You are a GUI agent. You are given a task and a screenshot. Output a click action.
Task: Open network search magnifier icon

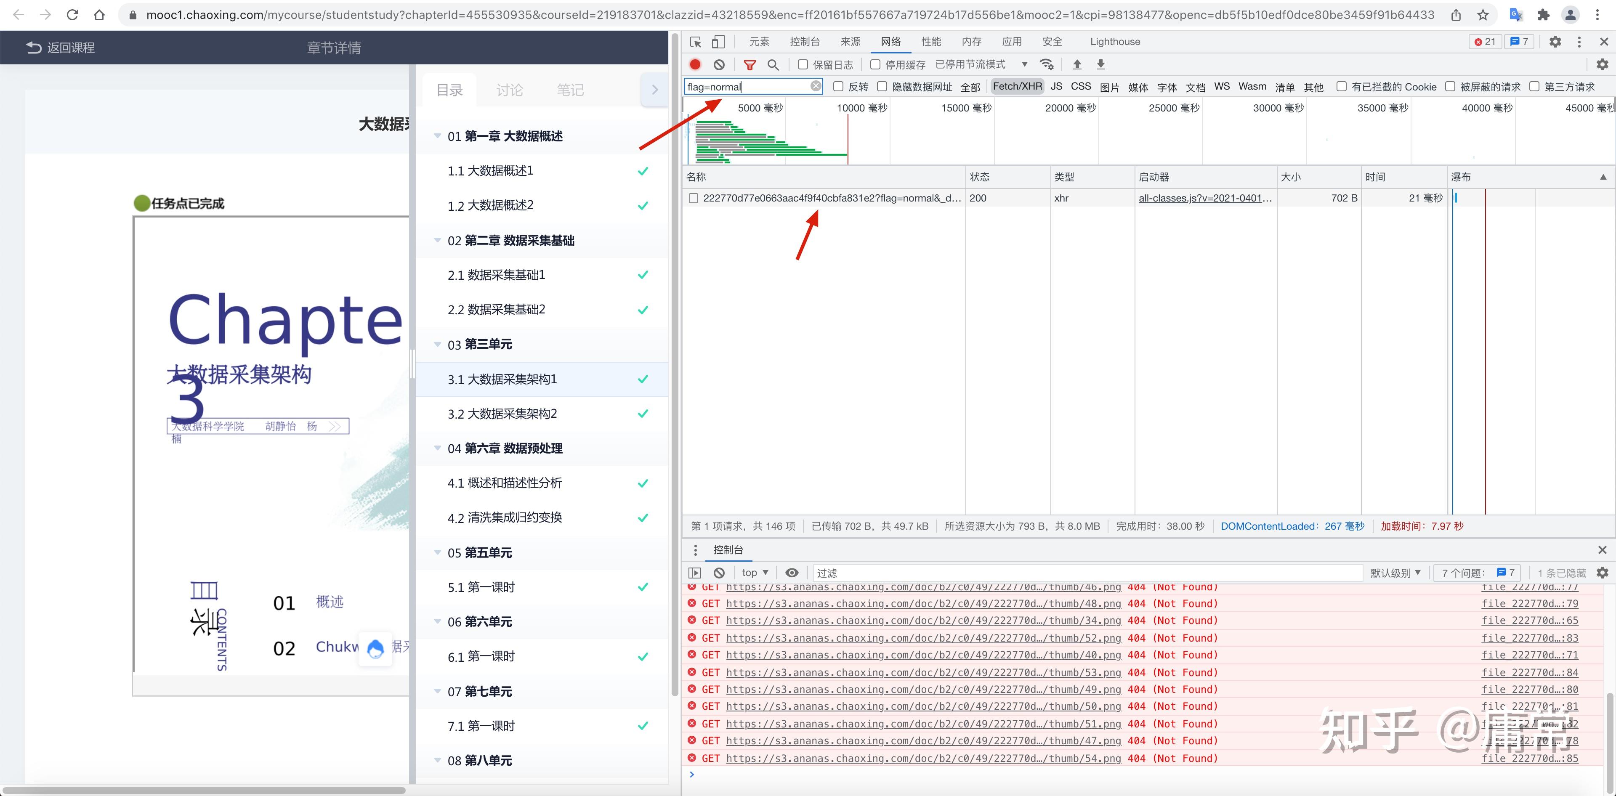(773, 65)
